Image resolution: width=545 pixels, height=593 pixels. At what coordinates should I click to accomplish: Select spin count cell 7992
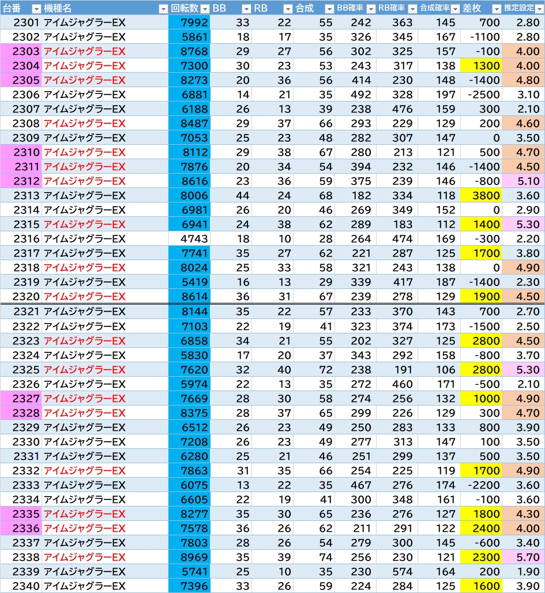(x=189, y=22)
